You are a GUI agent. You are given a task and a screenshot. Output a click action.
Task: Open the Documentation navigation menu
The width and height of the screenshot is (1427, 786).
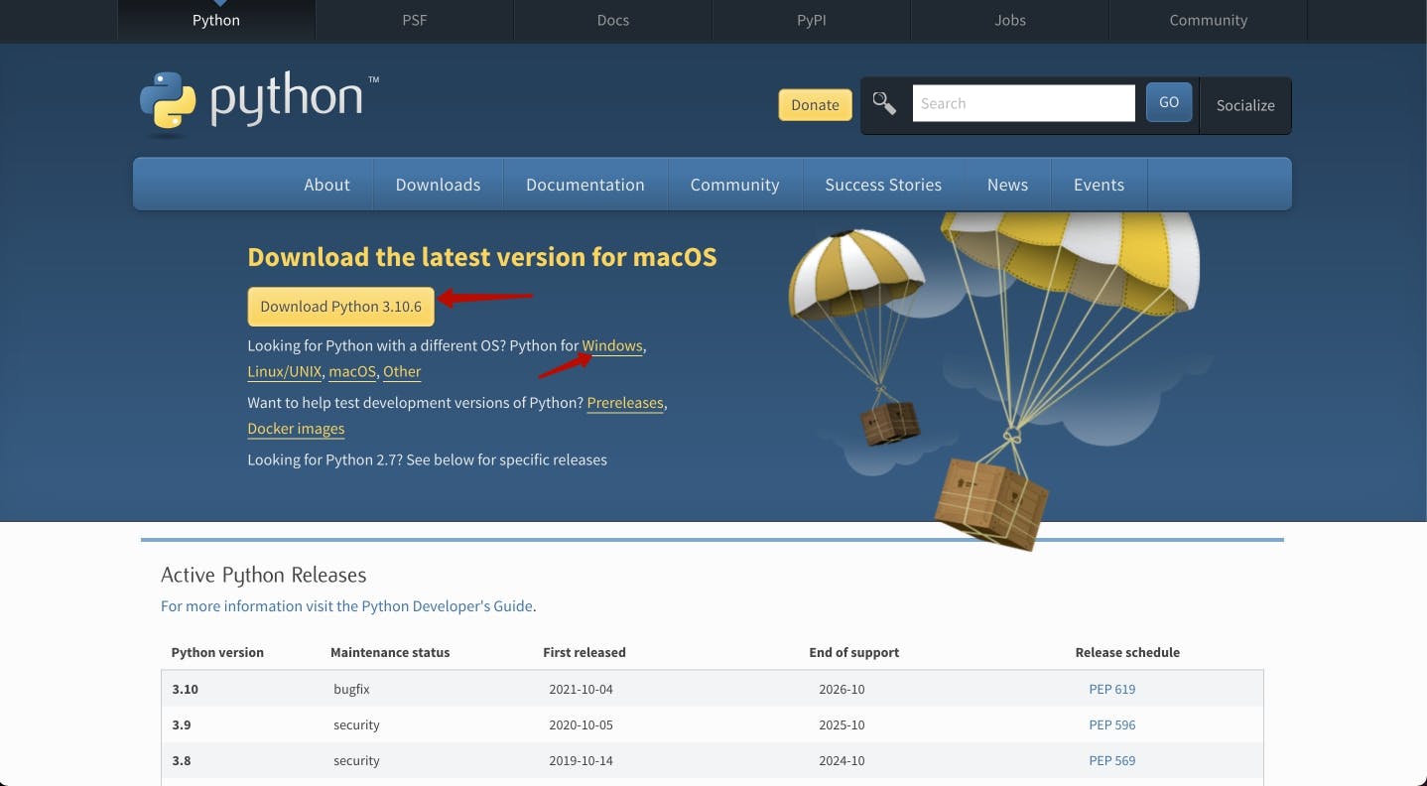(x=585, y=185)
